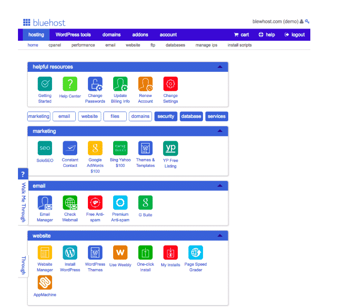
Task: Open the install scripts submenu item
Action: [x=239, y=45]
